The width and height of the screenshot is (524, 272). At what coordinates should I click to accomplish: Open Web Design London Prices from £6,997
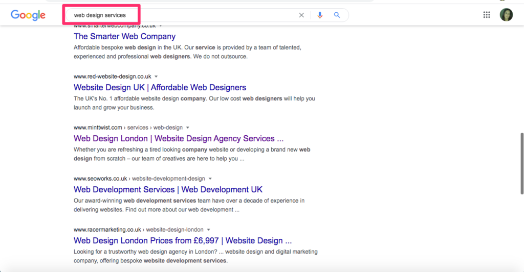(183, 240)
